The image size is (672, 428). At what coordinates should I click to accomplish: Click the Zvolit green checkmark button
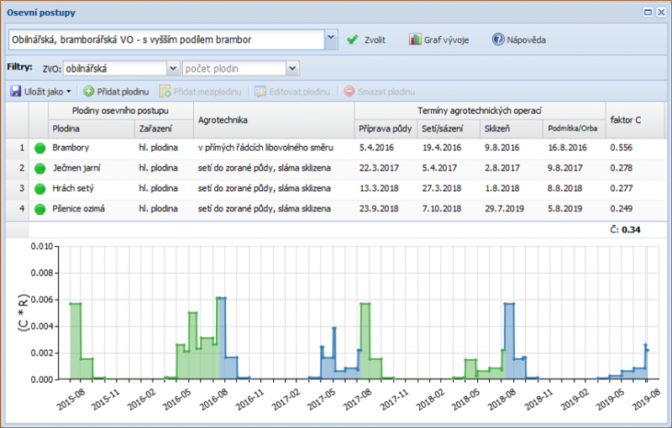click(366, 39)
